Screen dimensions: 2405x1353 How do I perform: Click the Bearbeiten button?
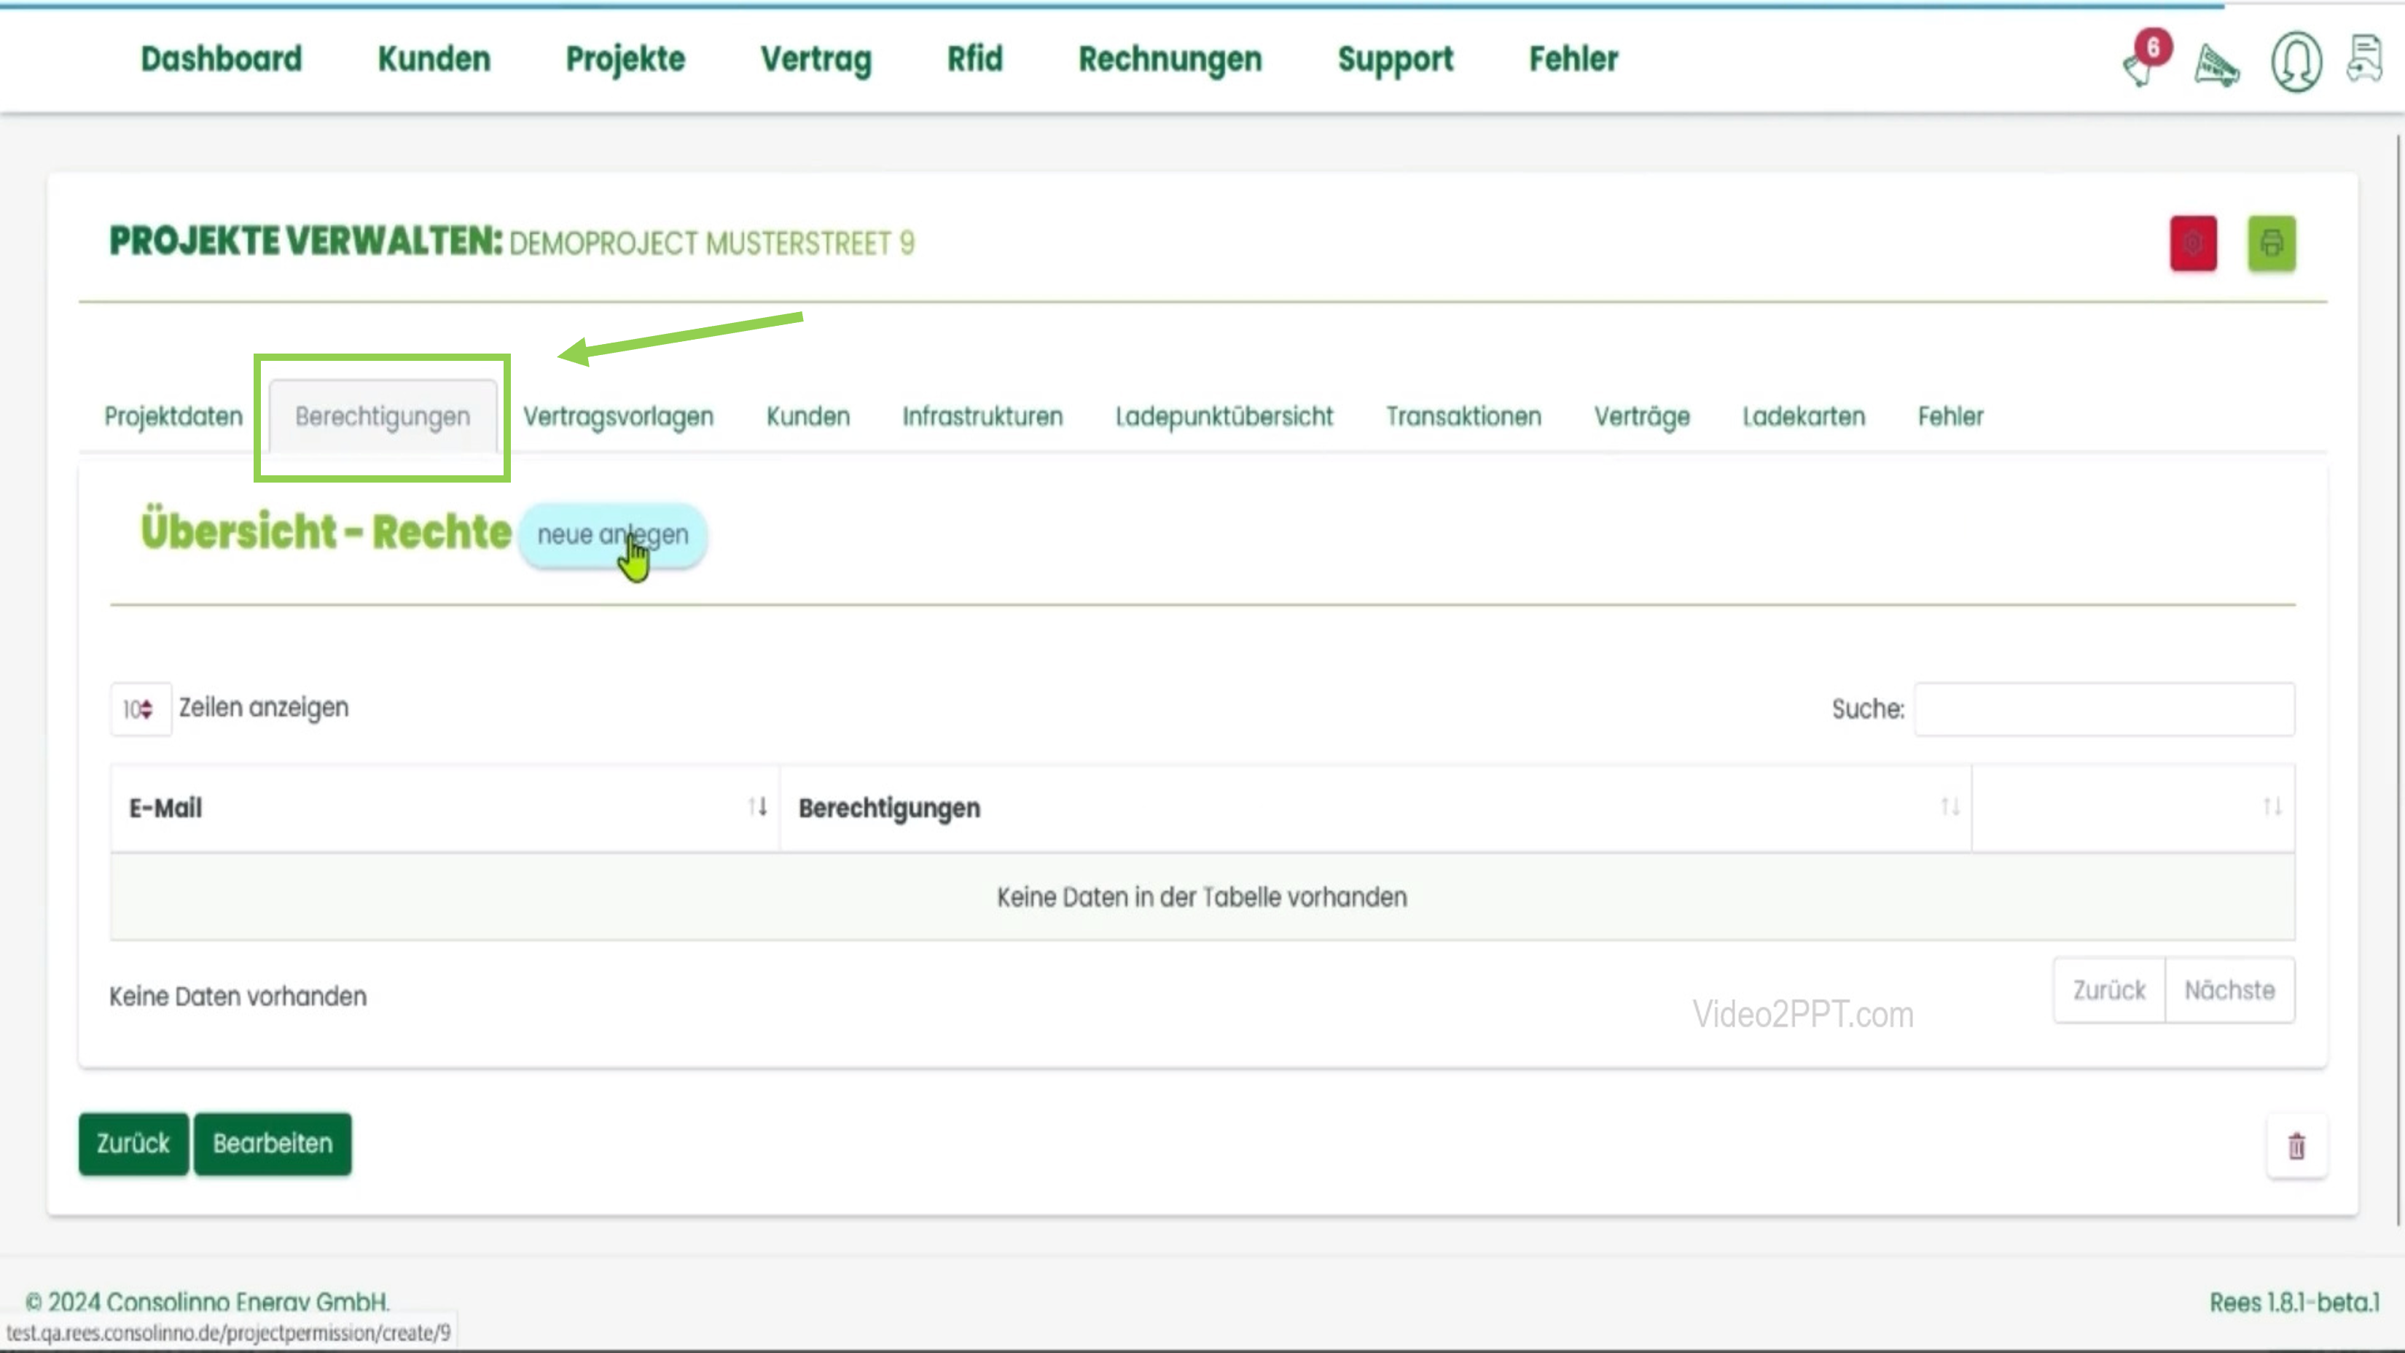272,1143
